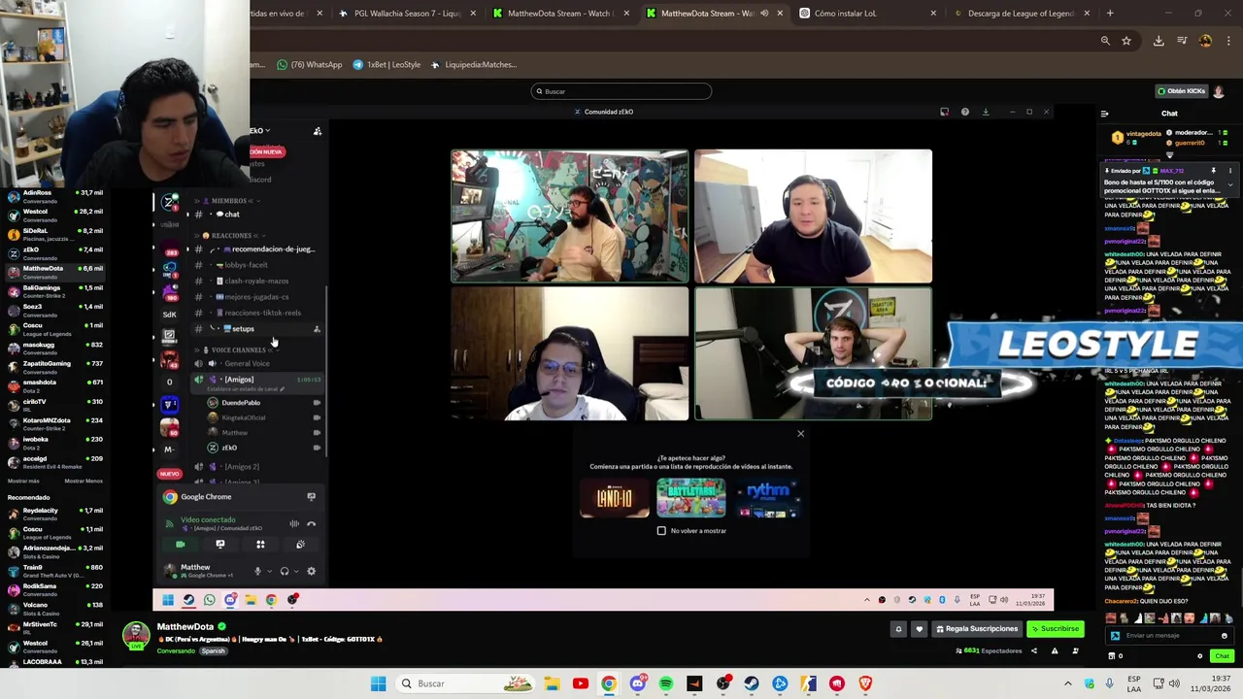Bookmark this page with star icon
Screen dimensions: 1243x699
click(x=1126, y=41)
